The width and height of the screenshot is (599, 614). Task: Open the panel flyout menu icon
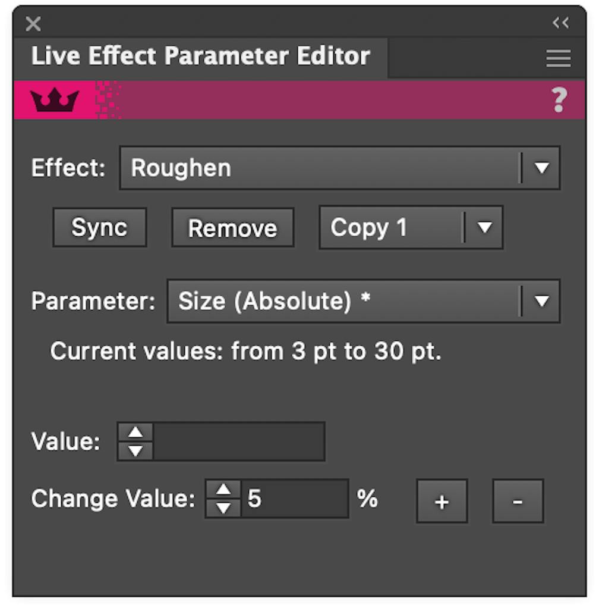coord(559,58)
